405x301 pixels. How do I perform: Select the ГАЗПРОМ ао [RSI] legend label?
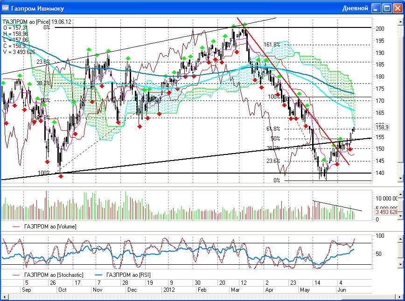pyautogui.click(x=128, y=275)
